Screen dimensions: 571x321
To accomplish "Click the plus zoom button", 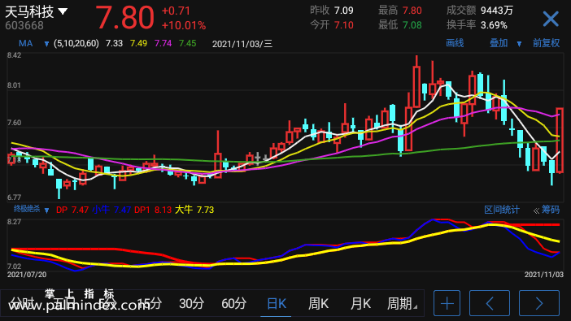I will point(447,303).
